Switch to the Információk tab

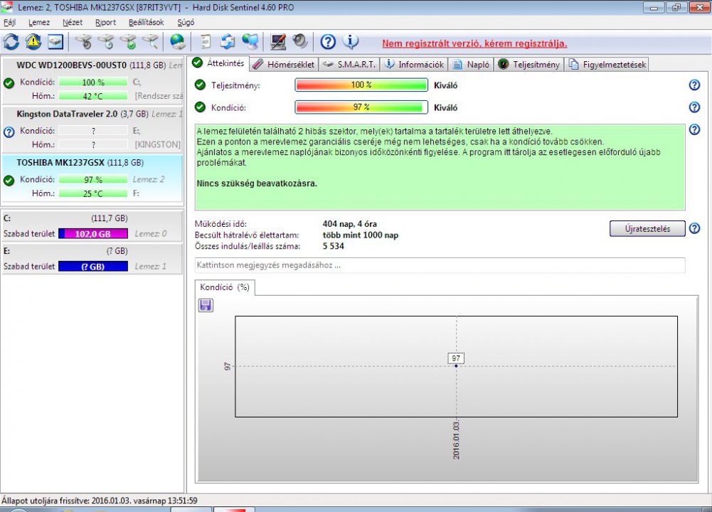point(414,65)
